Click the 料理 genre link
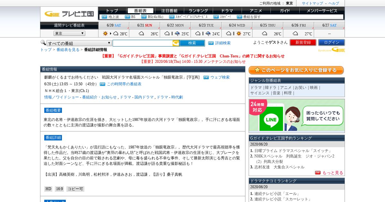This screenshot has width=385, height=202. (x=288, y=93)
